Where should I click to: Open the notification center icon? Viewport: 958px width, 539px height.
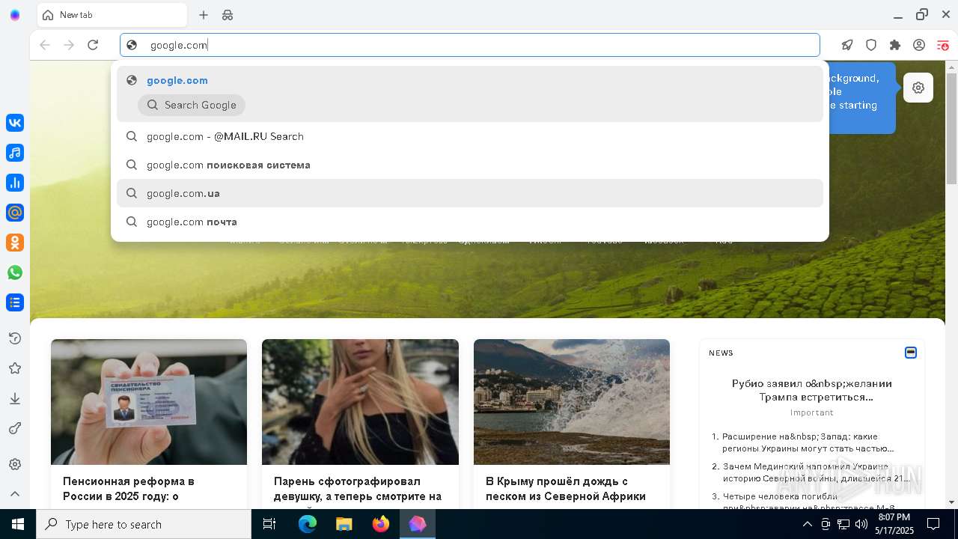click(933, 524)
